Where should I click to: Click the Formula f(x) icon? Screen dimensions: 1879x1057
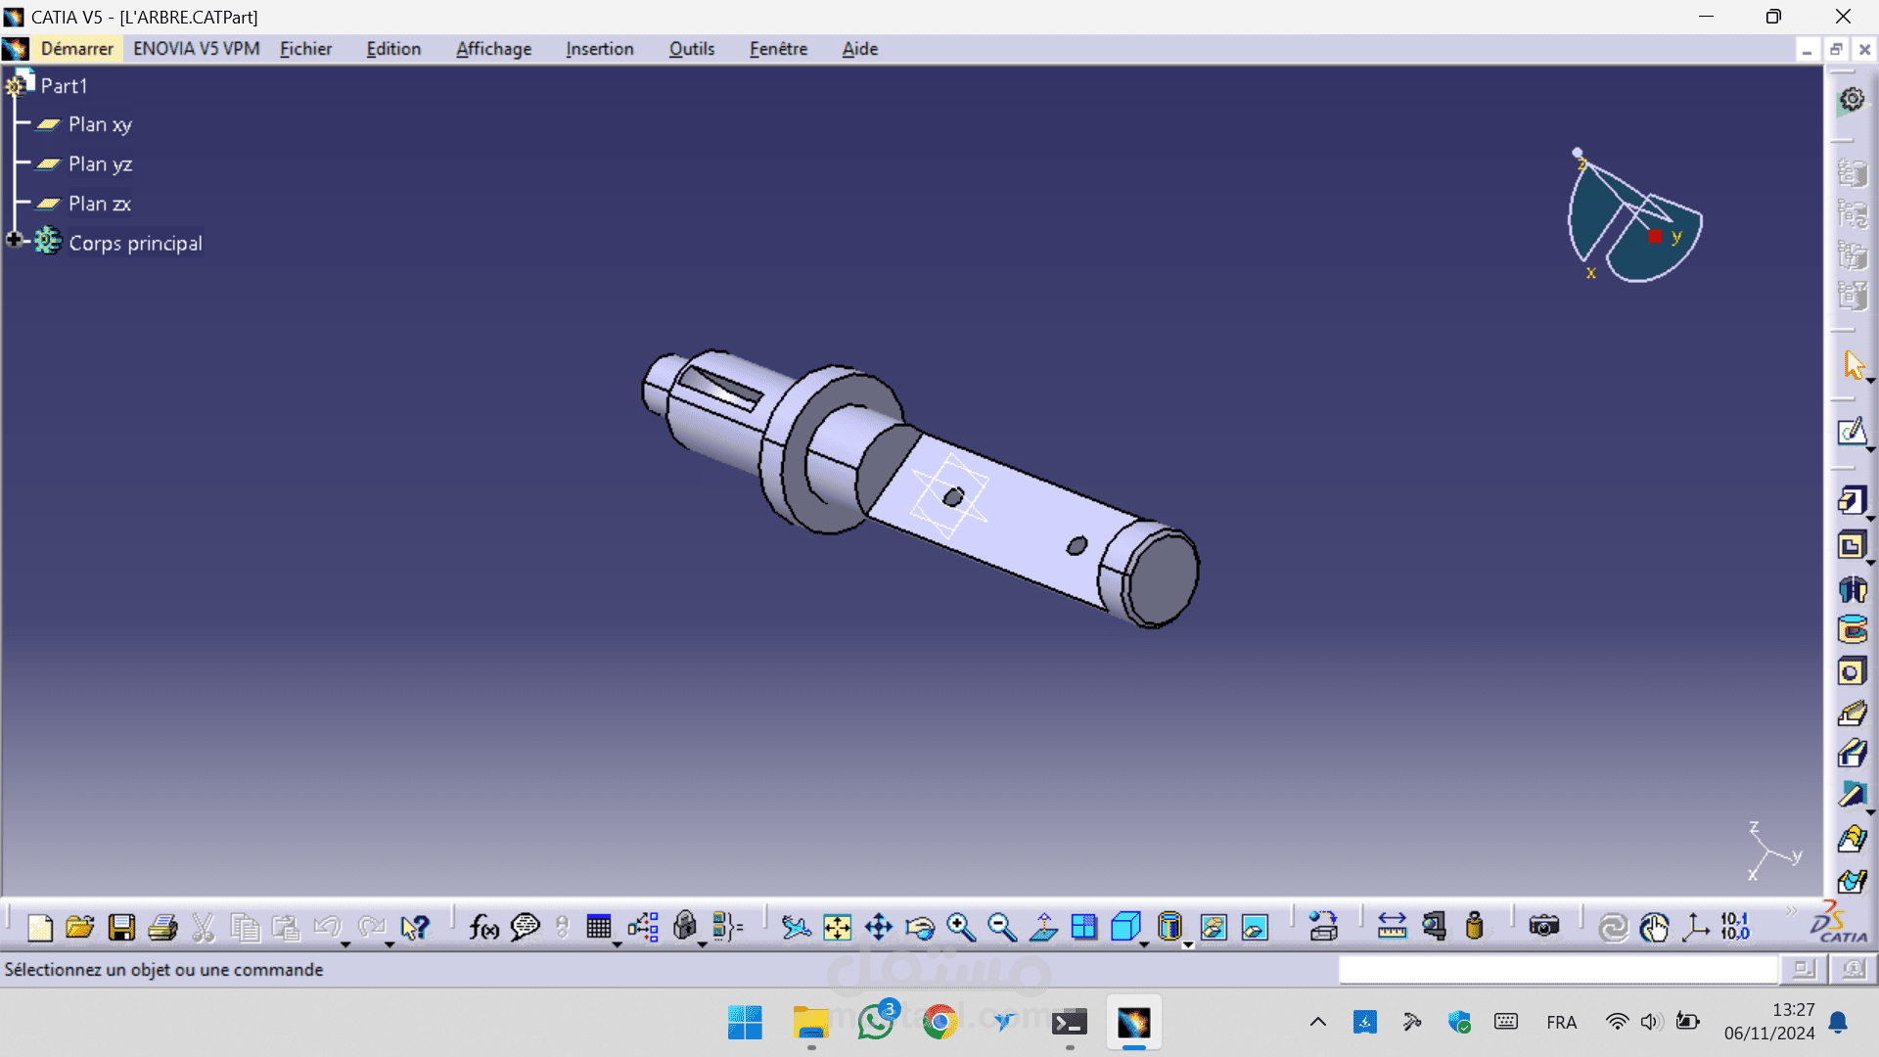(483, 927)
